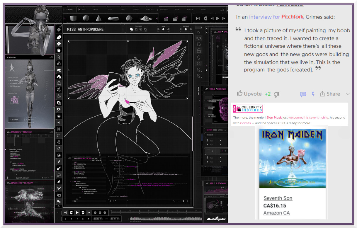Click the Share button
357x228 pixels.
pos(330,94)
